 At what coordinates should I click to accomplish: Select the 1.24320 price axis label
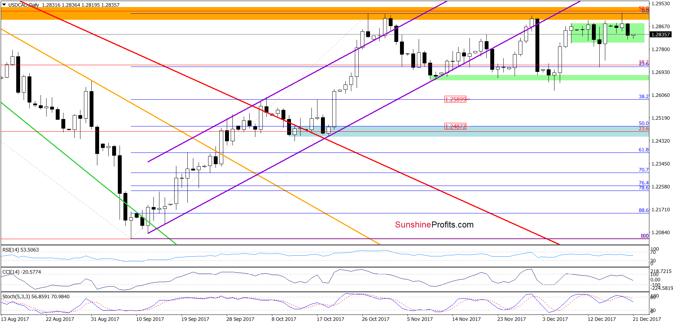[660, 141]
